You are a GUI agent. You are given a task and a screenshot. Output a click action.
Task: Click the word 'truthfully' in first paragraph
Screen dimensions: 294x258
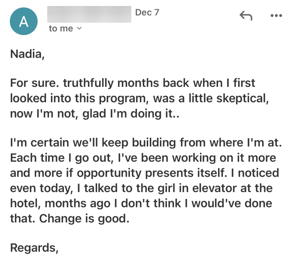pyautogui.click(x=88, y=83)
